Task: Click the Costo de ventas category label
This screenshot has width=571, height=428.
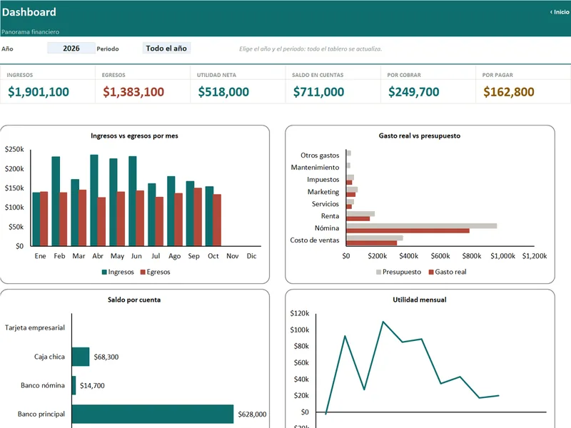Action: pyautogui.click(x=315, y=240)
